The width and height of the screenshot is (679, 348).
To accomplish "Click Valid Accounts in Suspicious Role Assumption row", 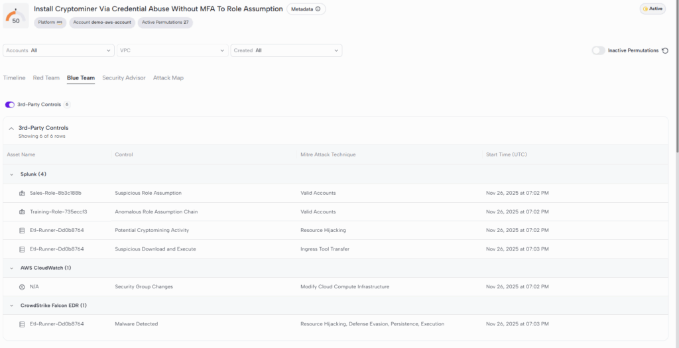I will click(318, 193).
